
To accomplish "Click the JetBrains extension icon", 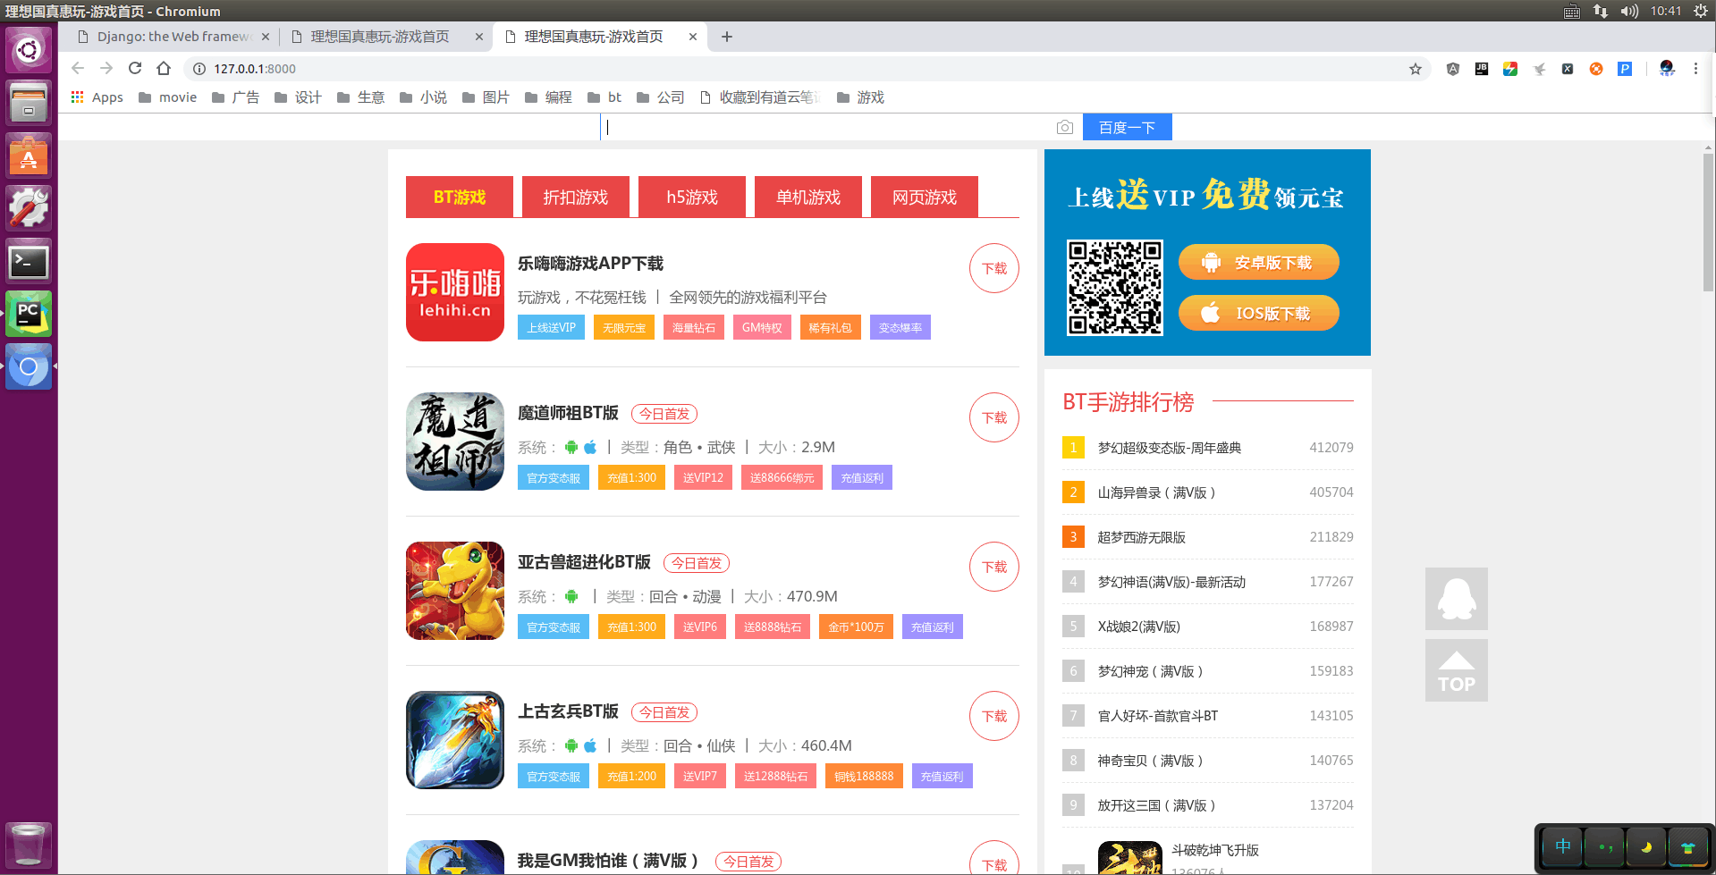I will [x=1482, y=69].
